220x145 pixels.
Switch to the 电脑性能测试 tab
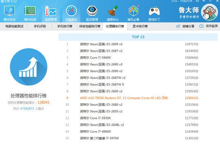point(14,26)
